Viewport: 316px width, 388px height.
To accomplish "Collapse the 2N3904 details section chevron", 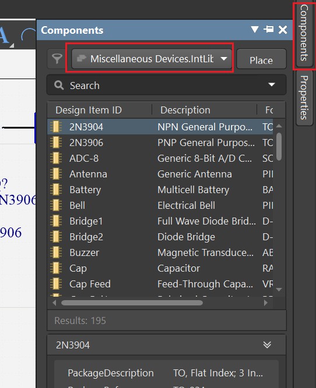I will tap(267, 345).
